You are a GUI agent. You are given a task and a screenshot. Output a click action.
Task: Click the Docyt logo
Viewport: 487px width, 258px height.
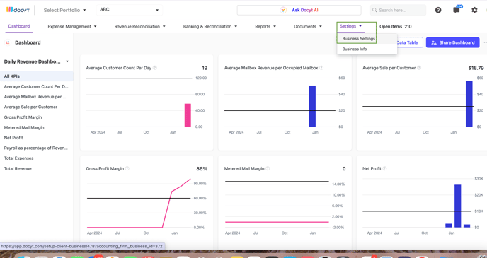coord(18,10)
